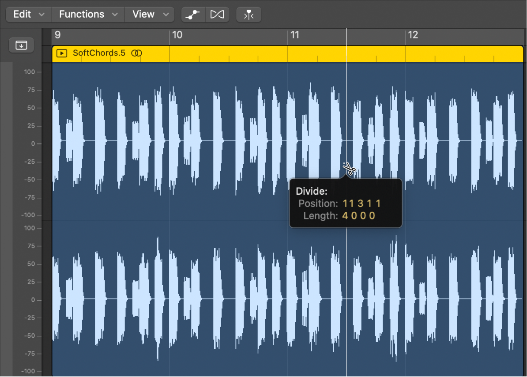Click the Flex icon in the editor toolbar
This screenshot has width=527, height=377.
[x=218, y=14]
